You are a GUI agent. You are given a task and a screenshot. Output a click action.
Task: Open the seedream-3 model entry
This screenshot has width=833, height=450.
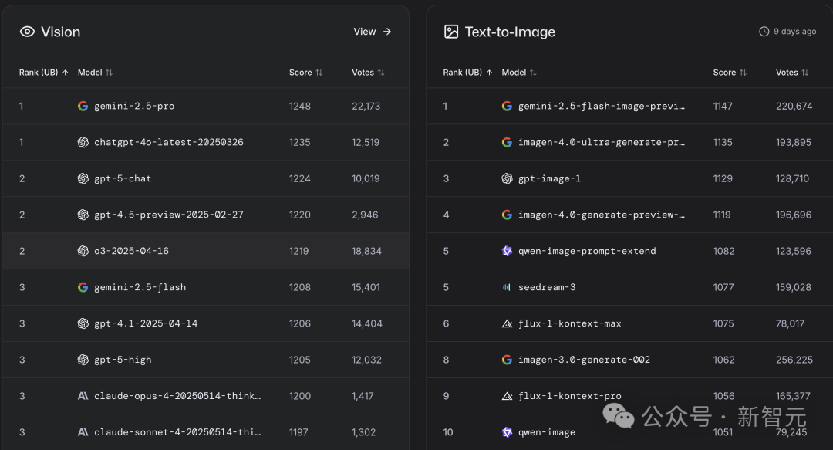point(547,287)
